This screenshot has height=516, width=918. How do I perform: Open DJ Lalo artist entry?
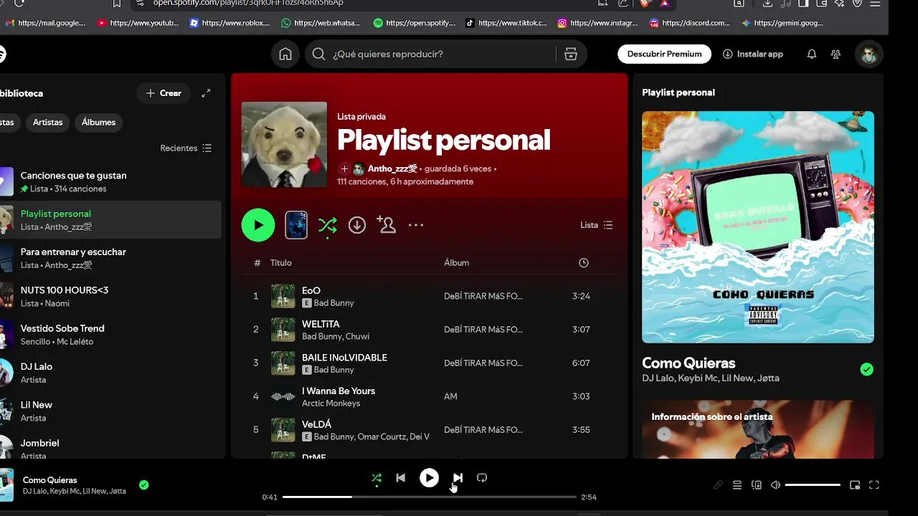[x=110, y=373]
